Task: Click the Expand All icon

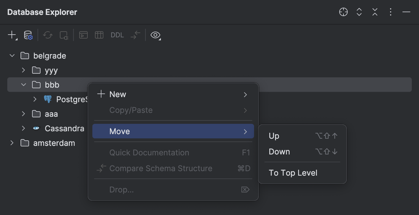Action: pyautogui.click(x=359, y=12)
